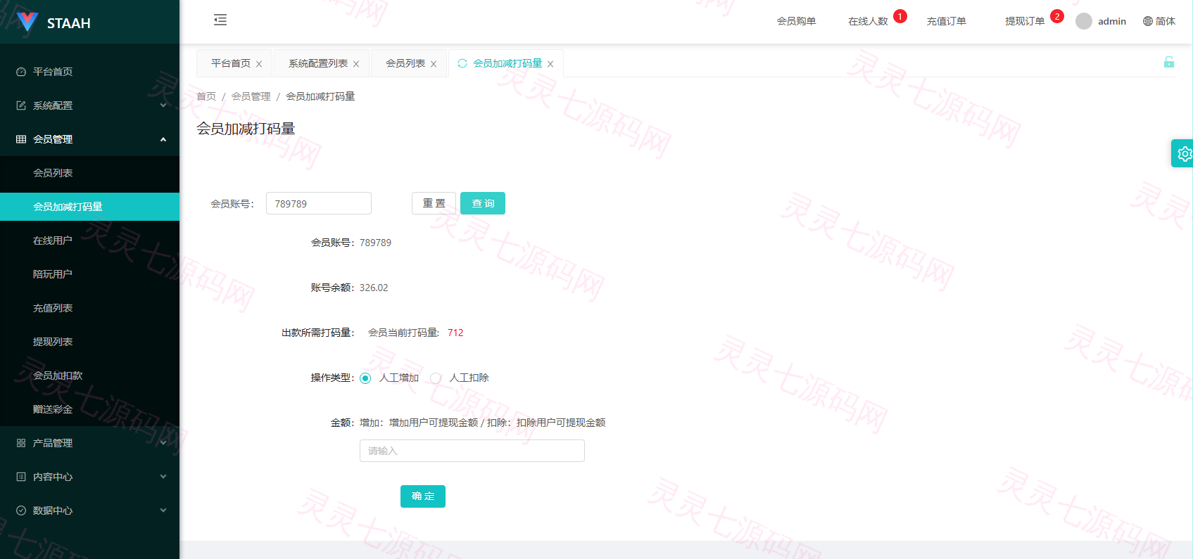Close the 会员加减打码量 tab
The image size is (1193, 559).
coord(550,64)
